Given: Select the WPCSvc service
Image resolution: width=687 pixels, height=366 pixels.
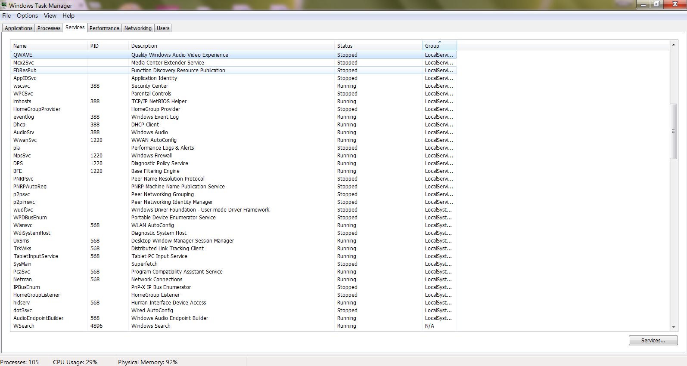Looking at the screenshot, I should click(233, 93).
